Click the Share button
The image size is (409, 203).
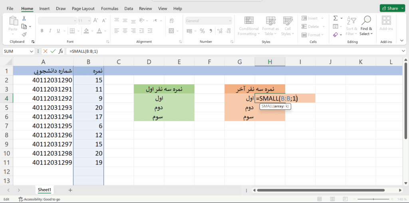(390, 8)
